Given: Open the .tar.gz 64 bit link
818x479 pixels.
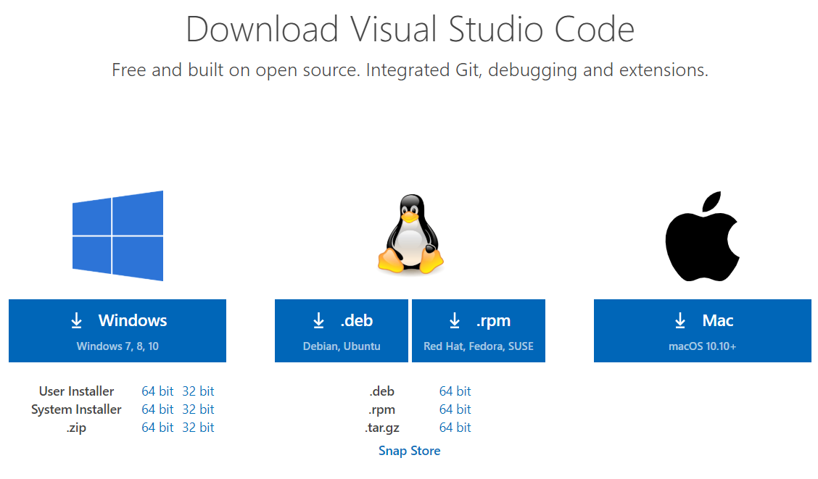Looking at the screenshot, I should tap(455, 428).
